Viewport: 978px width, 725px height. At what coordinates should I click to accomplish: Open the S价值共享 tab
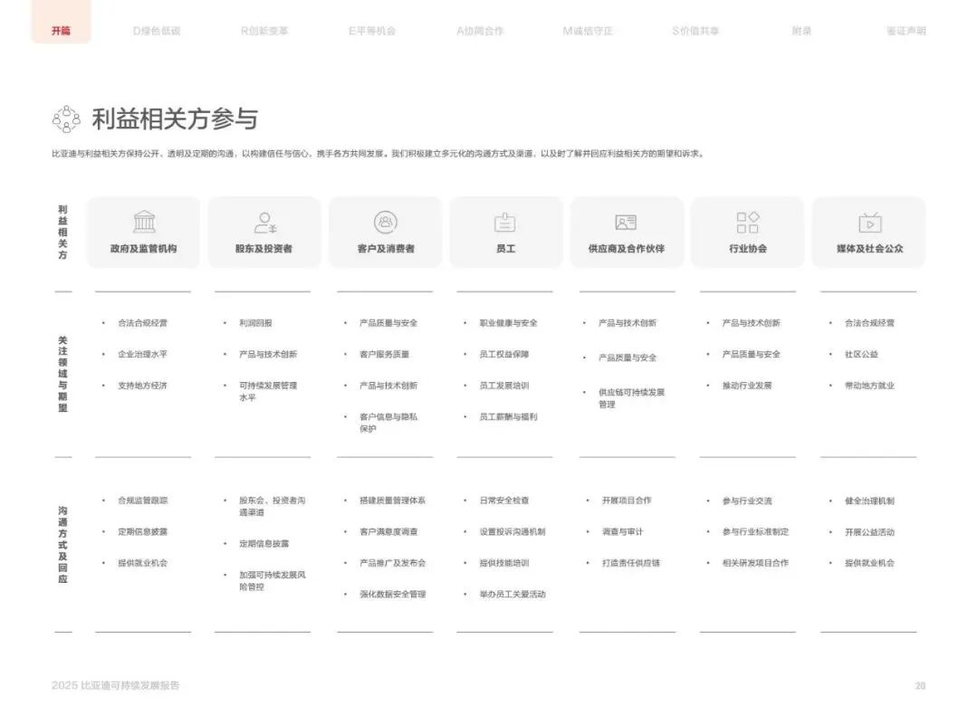coord(695,31)
